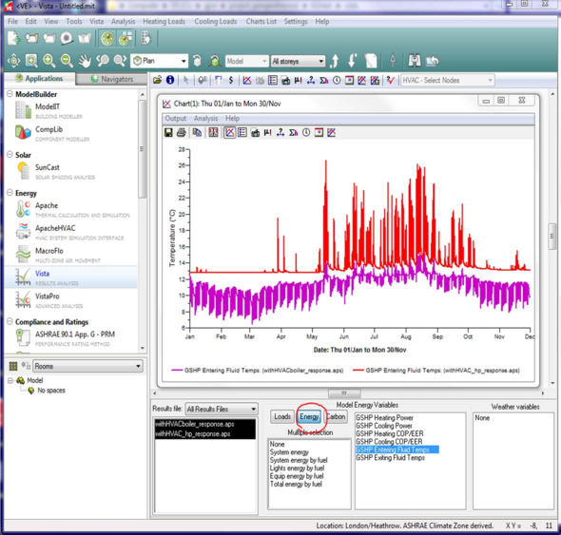The image size is (561, 535).
Task: Select GSHP Heating Power variable
Action: tap(384, 418)
